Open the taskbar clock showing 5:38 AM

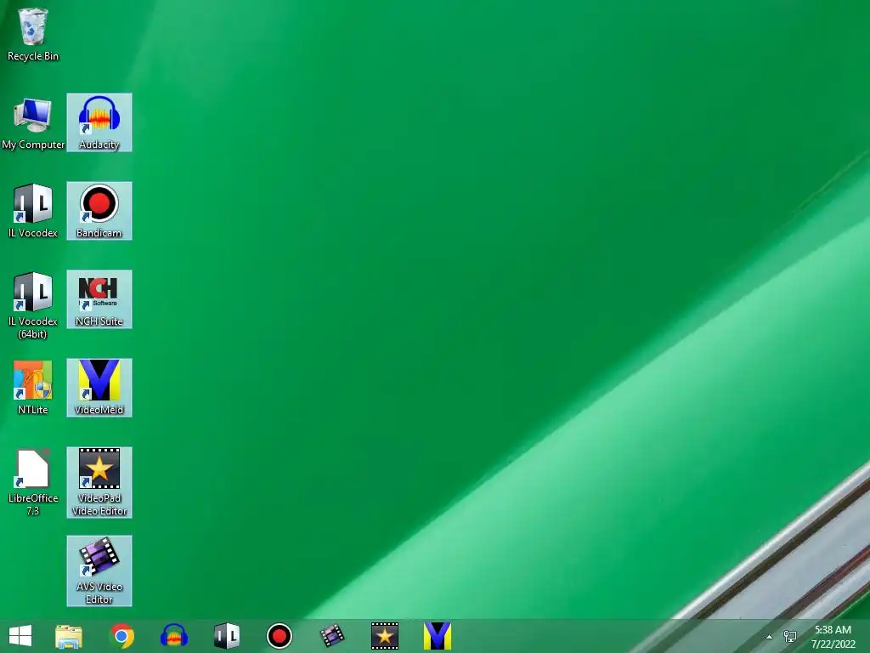(833, 637)
